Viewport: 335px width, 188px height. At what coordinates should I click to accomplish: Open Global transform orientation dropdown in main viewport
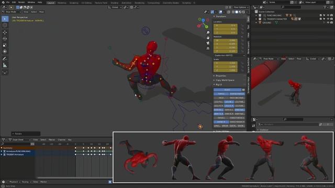115,7
